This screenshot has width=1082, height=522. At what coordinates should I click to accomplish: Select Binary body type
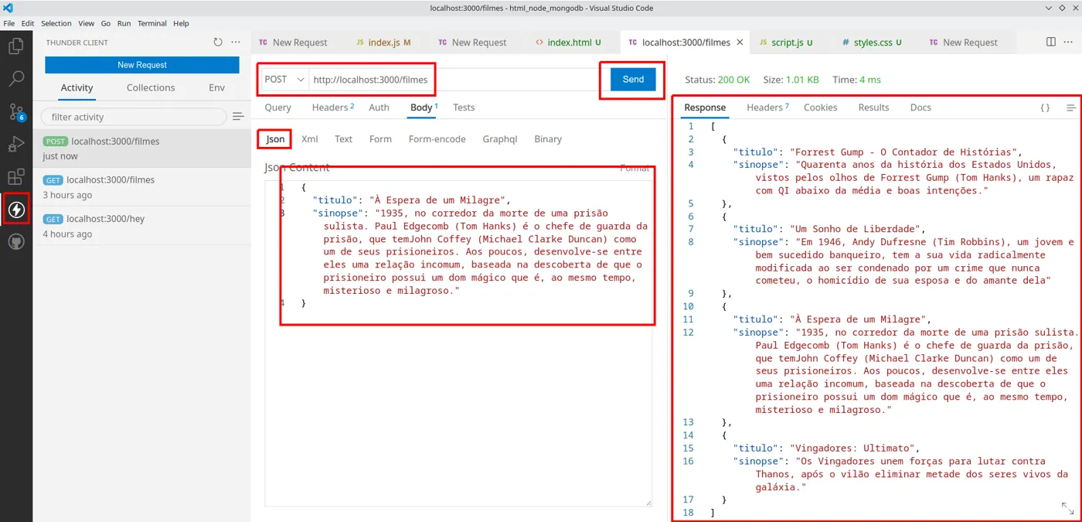click(x=548, y=139)
